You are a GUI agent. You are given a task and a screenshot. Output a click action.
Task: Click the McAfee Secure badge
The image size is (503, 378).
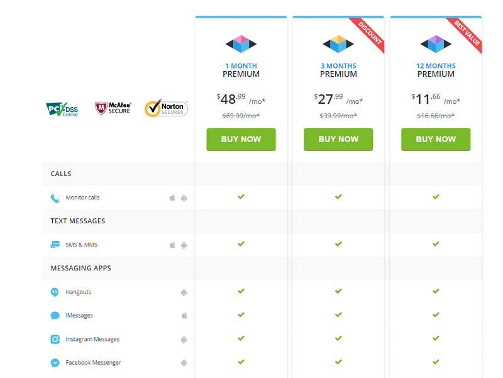(x=113, y=108)
